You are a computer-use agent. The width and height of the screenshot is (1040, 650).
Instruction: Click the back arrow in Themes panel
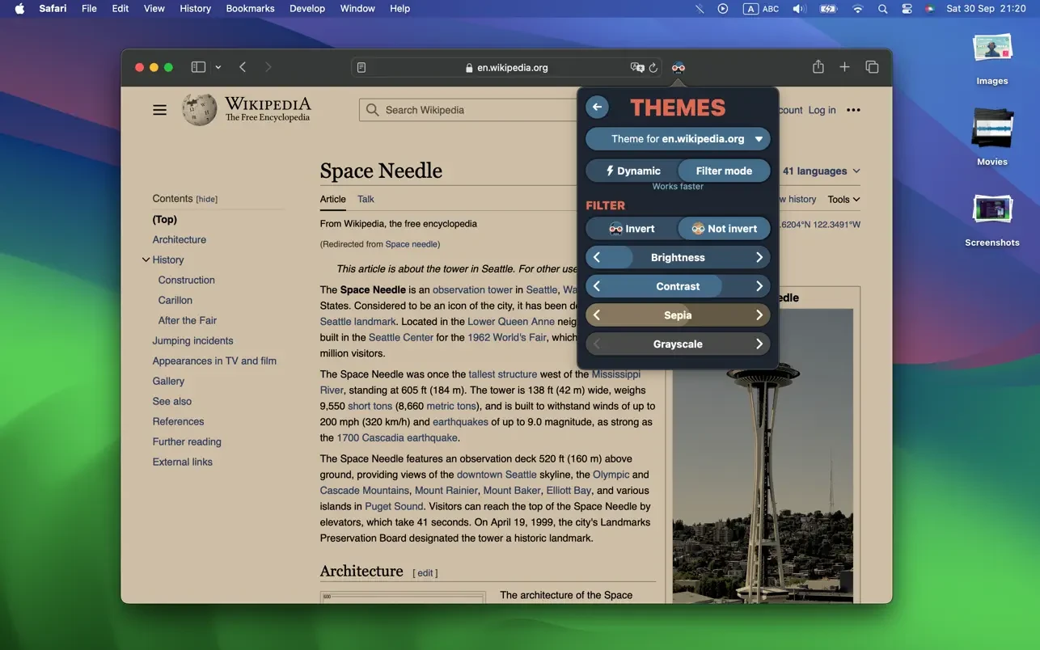(597, 108)
